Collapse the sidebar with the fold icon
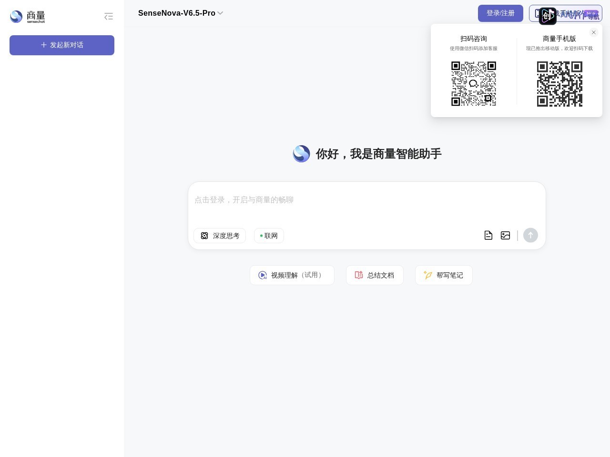Image resolution: width=610 pixels, height=457 pixels. (x=109, y=17)
